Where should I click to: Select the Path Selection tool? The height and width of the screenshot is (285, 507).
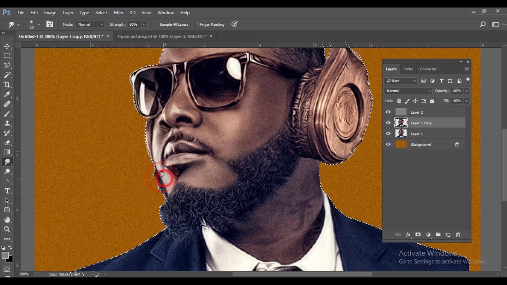point(7,201)
